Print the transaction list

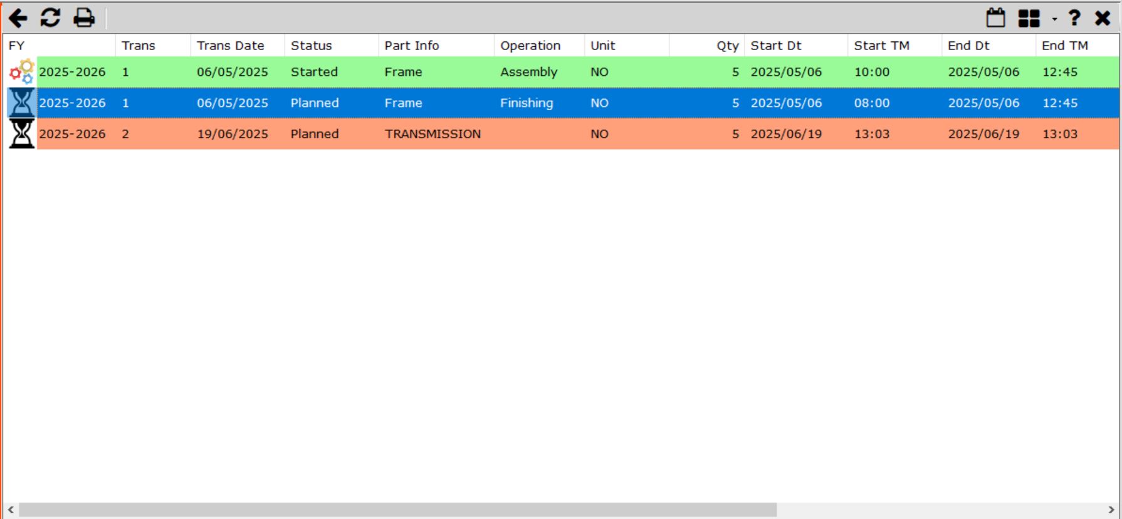[x=84, y=18]
